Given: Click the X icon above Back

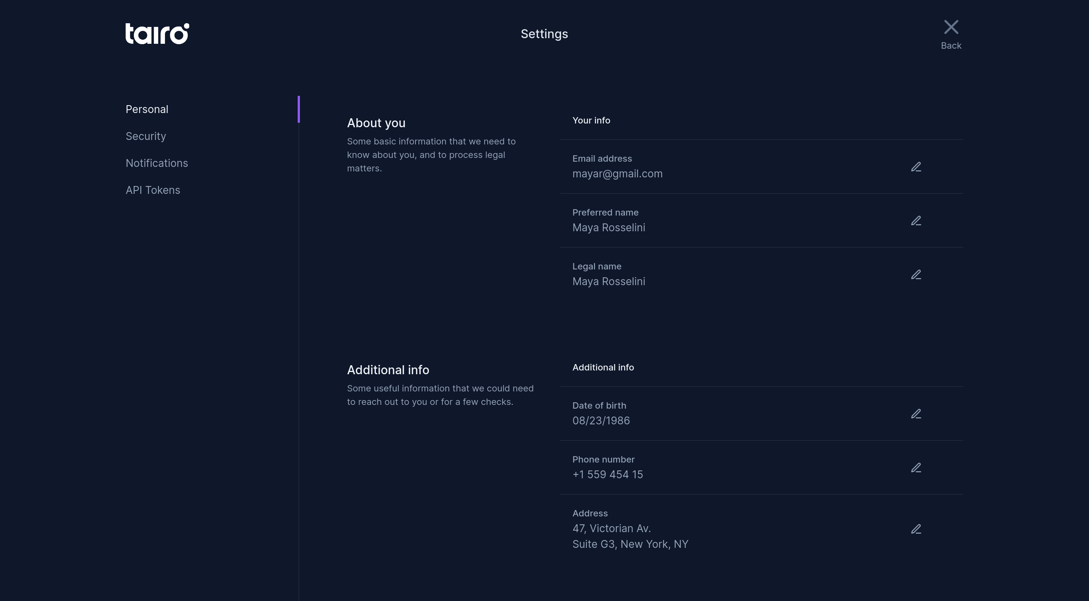Looking at the screenshot, I should click(x=951, y=27).
